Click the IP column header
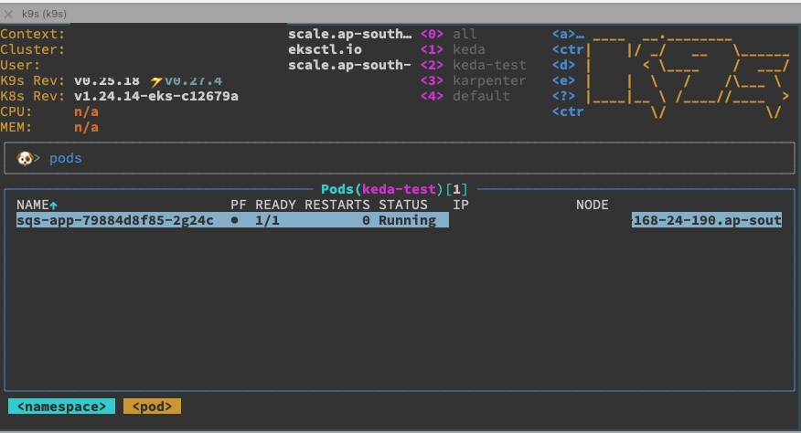The height and width of the screenshot is (433, 801). tap(461, 205)
